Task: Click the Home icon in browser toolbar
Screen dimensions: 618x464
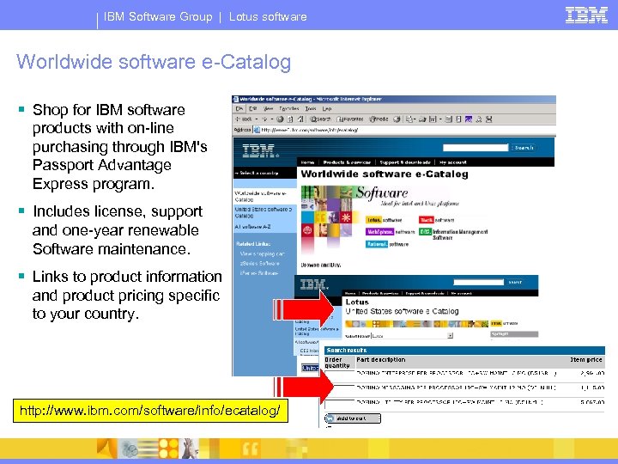Action: 300,119
